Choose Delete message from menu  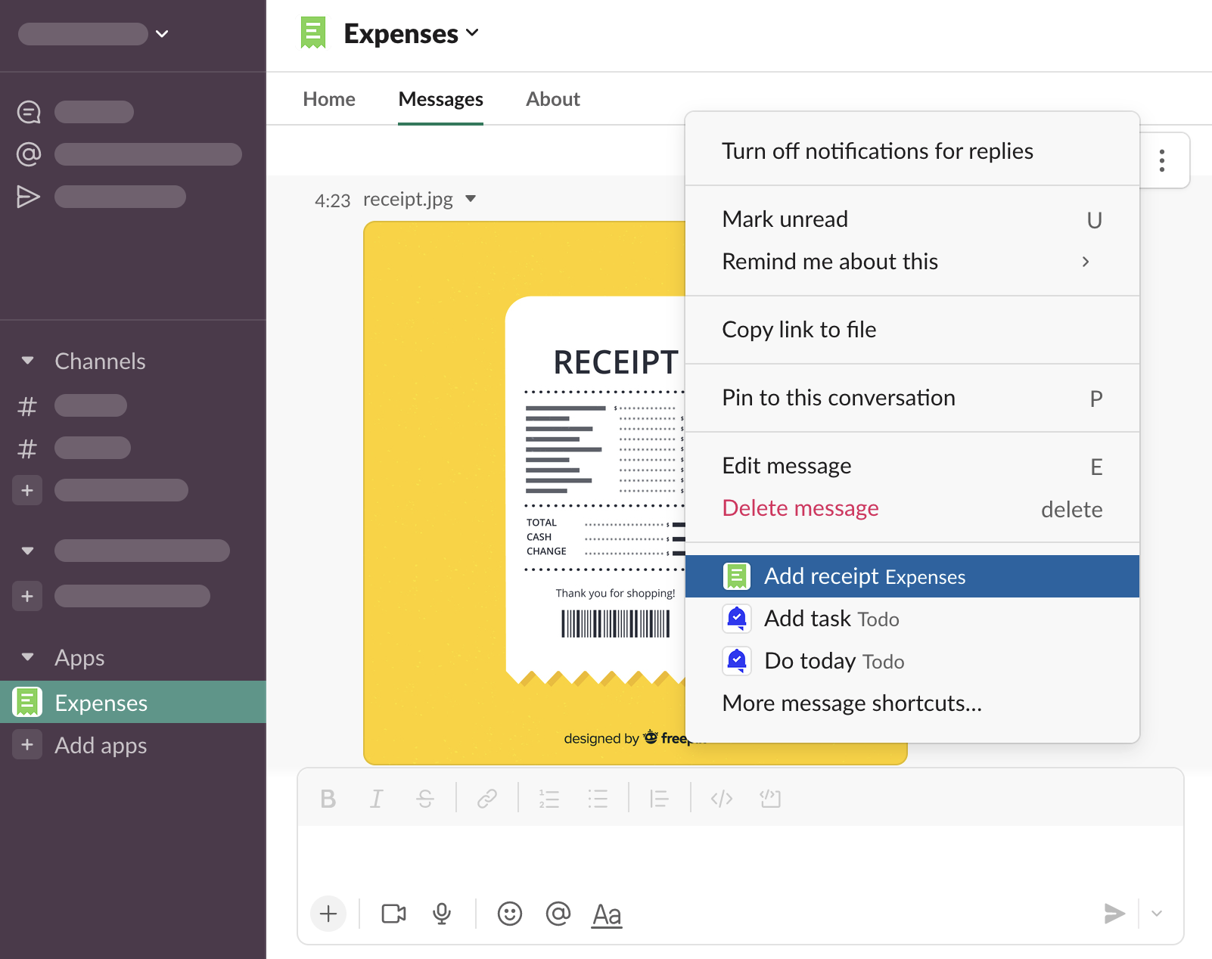pos(800,508)
